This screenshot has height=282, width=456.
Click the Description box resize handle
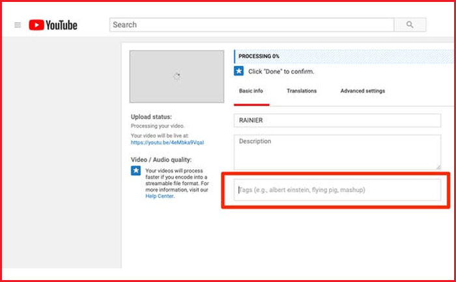pyautogui.click(x=438, y=167)
